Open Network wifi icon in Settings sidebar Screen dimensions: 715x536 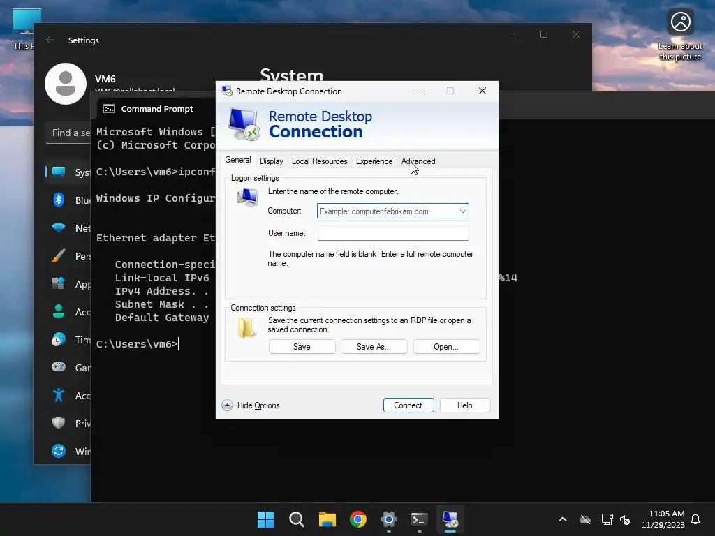59,228
